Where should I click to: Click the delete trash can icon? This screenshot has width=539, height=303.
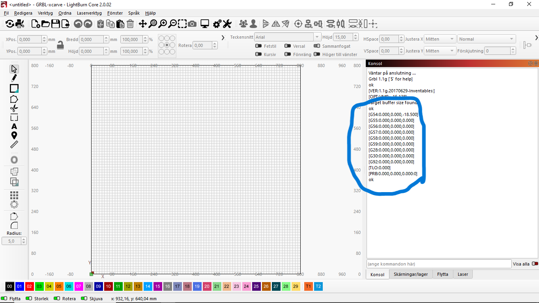point(130,24)
